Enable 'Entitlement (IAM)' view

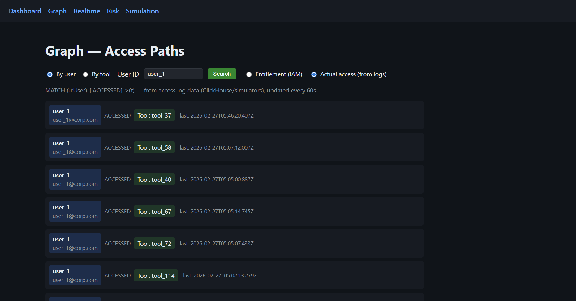pos(249,74)
